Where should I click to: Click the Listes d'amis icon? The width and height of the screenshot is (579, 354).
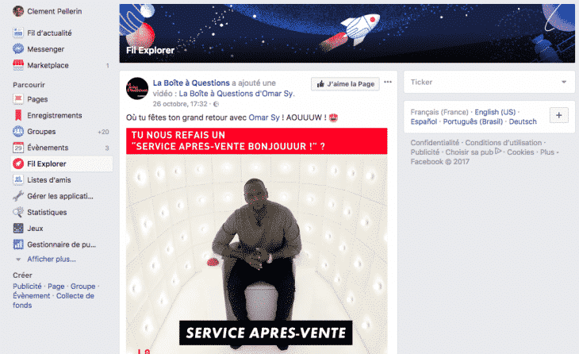coord(18,179)
